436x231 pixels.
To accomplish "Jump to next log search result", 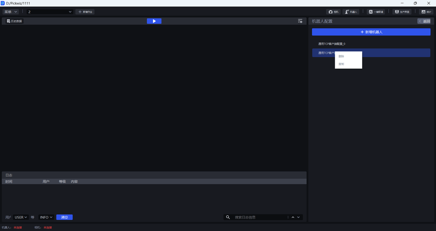I will [x=298, y=217].
